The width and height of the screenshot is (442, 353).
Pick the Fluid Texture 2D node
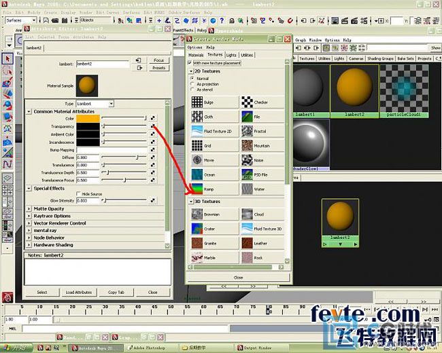pyautogui.click(x=214, y=131)
